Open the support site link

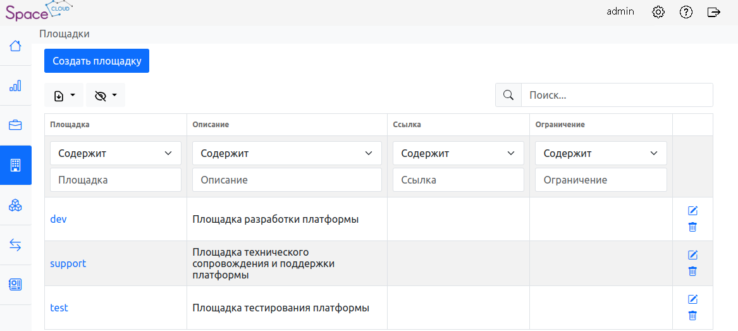coord(68,263)
